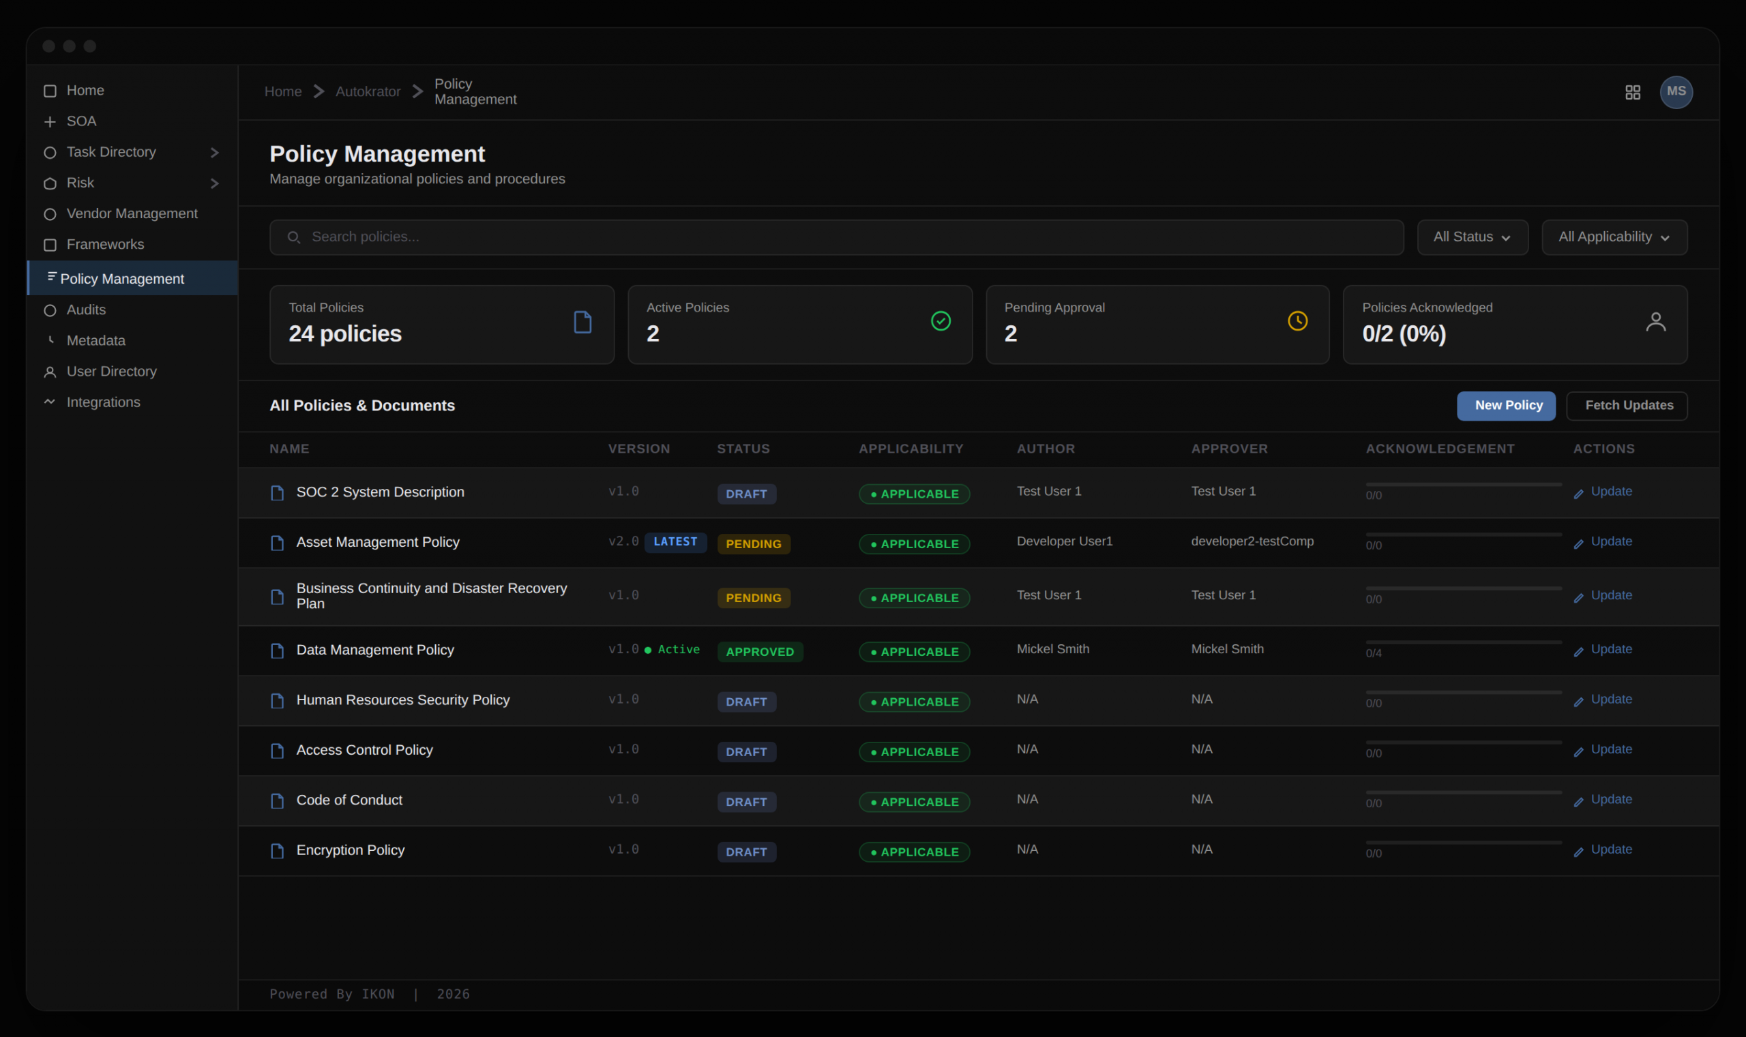Expand the Risk sidebar submenu arrow
This screenshot has width=1746, height=1037.
215,183
